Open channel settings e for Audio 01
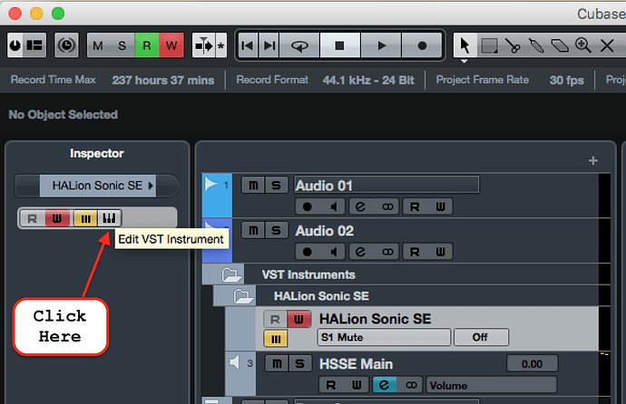626x404 pixels. point(360,207)
